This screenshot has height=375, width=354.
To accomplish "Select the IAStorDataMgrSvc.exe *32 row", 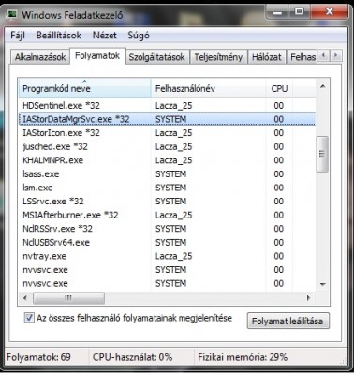I will click(167, 119).
